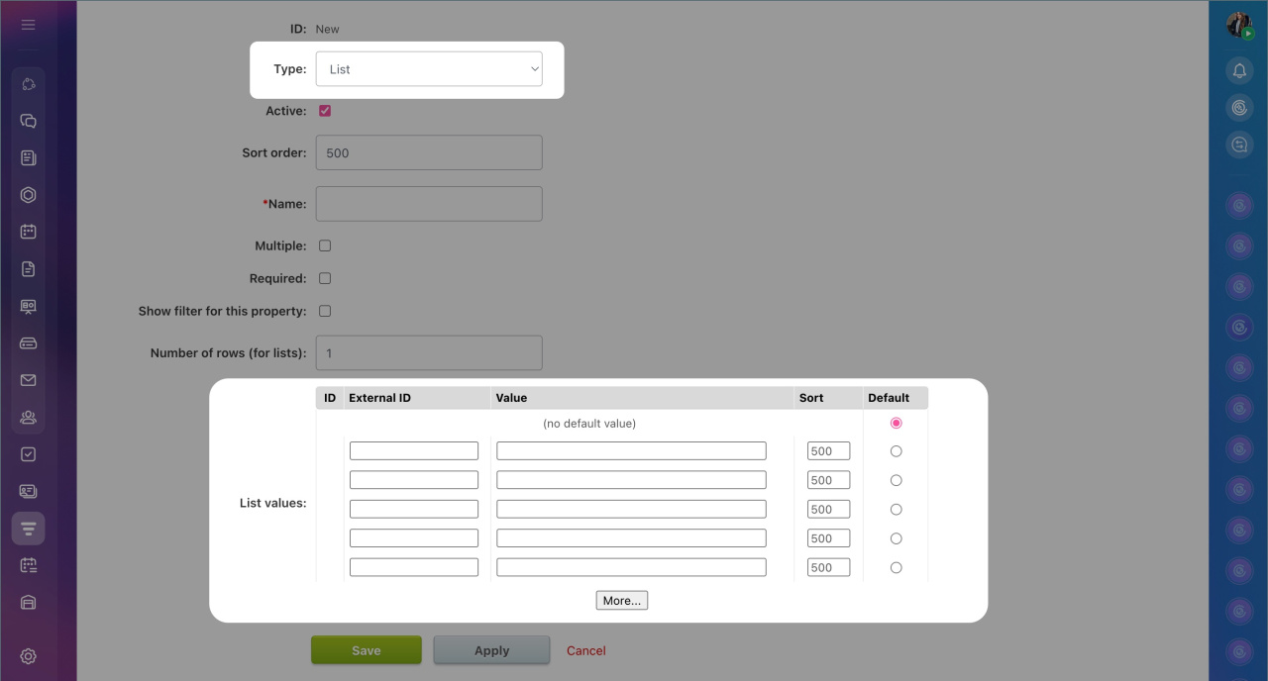Select the CRM funnel icon in sidebar
The width and height of the screenshot is (1268, 681).
point(28,528)
